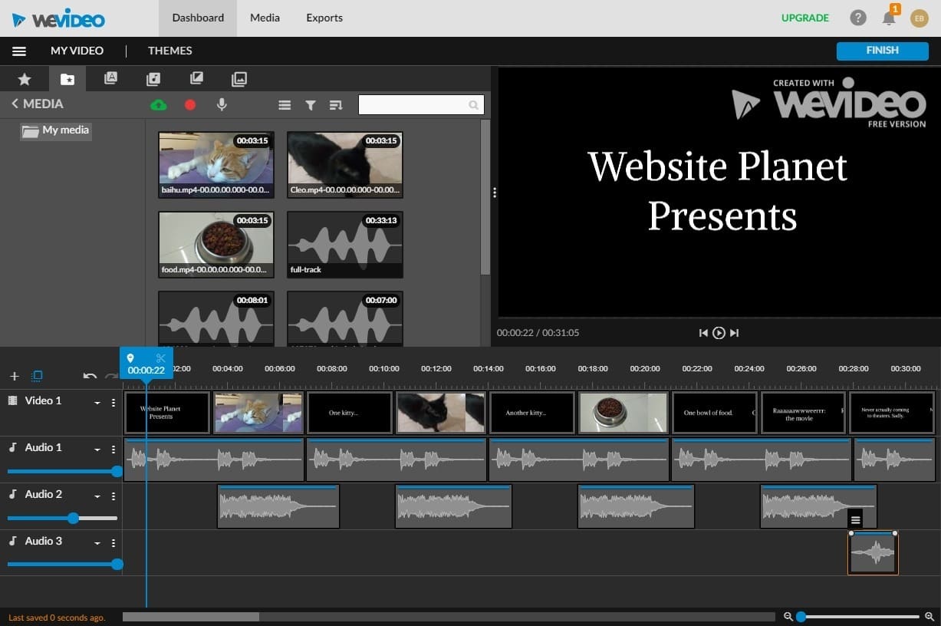
Task: Switch media to list view
Action: click(285, 105)
